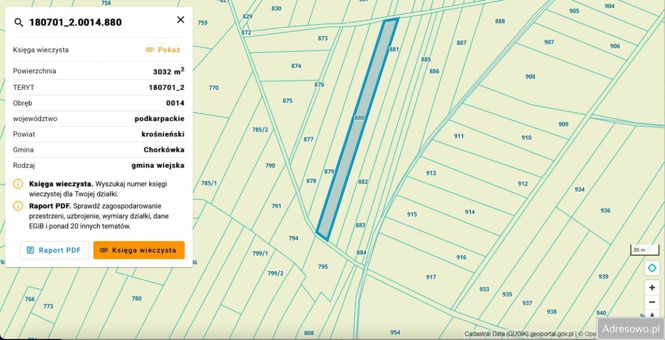Viewport: 665px width, 340px height.
Task: Select parcel 879 label
Action: click(329, 172)
